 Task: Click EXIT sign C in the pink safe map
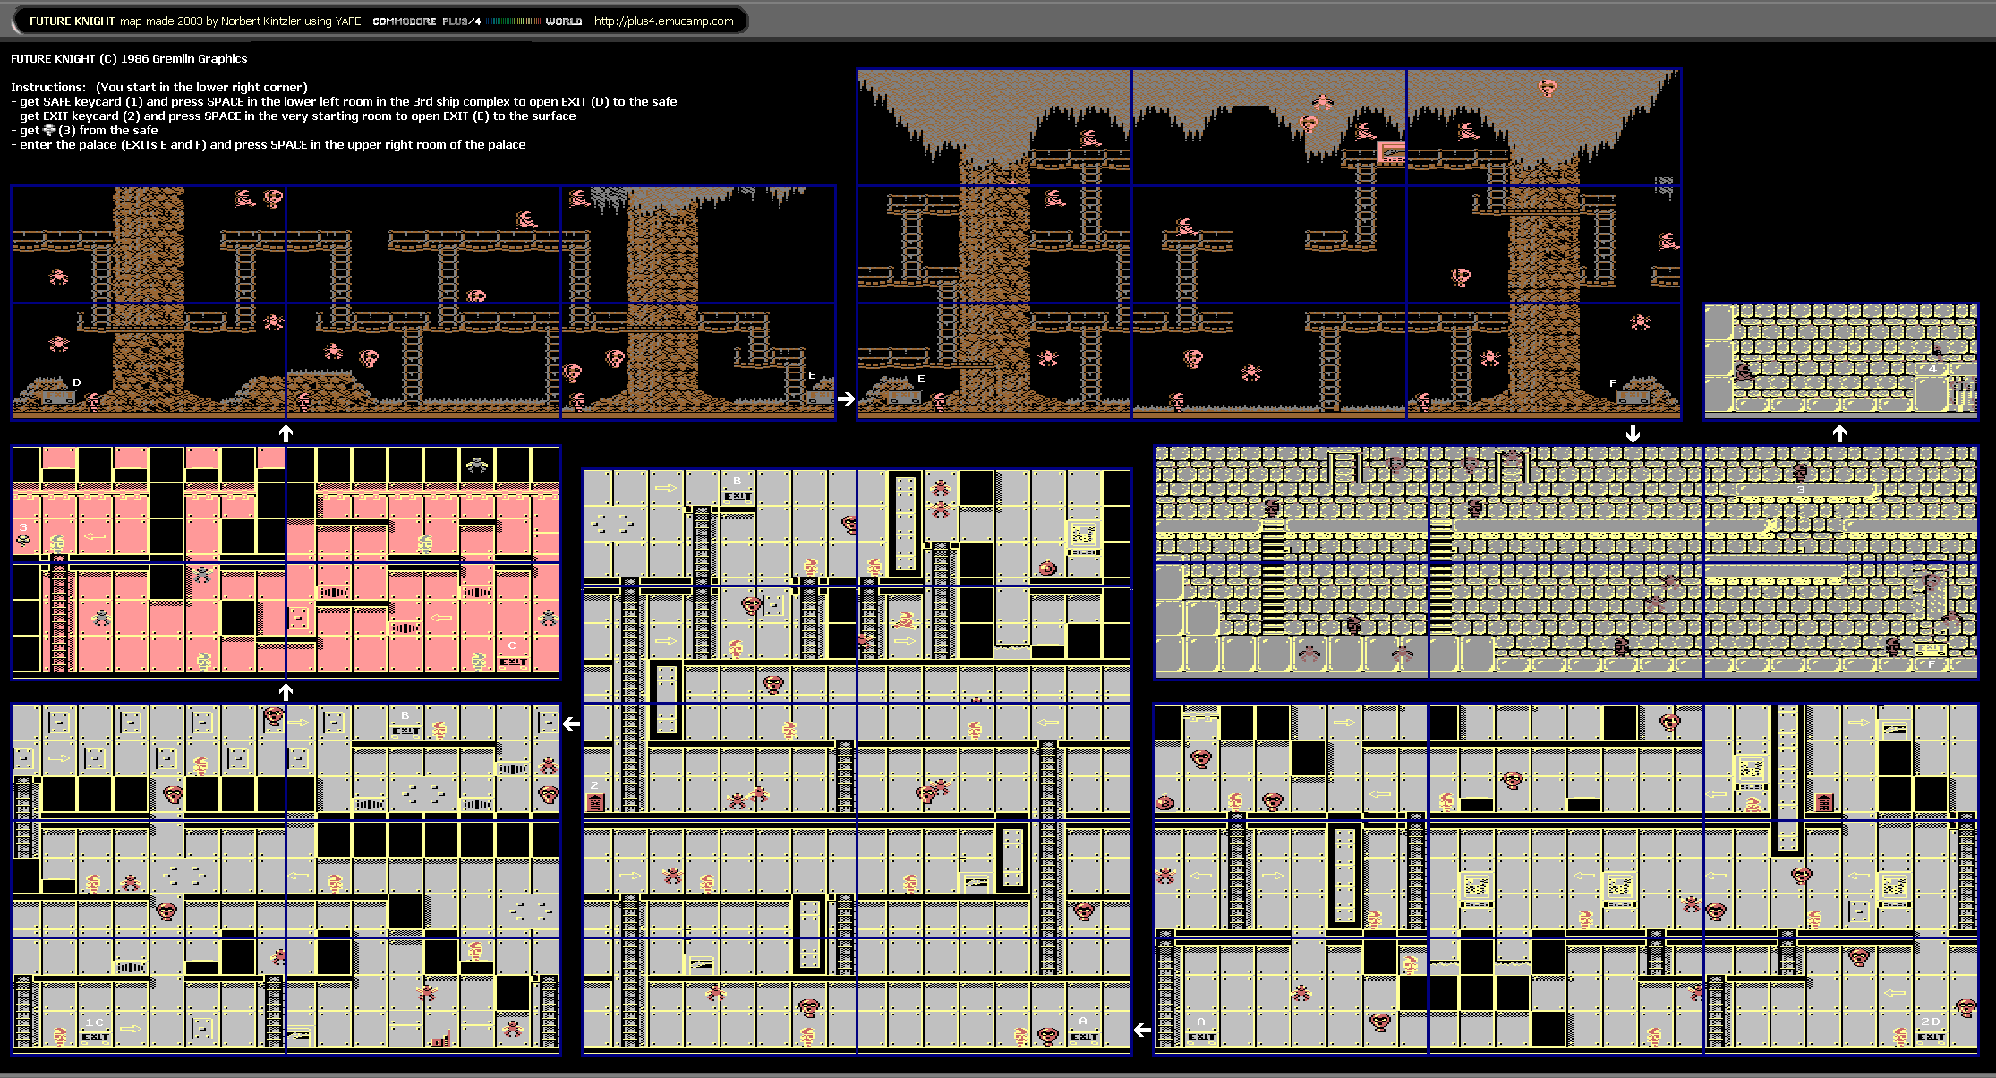point(513,661)
